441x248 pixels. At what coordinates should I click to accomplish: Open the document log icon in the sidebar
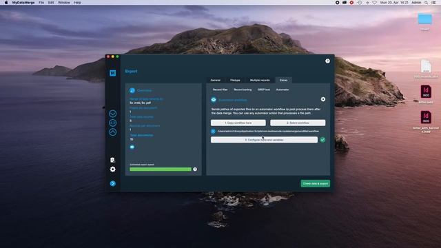pos(112,160)
